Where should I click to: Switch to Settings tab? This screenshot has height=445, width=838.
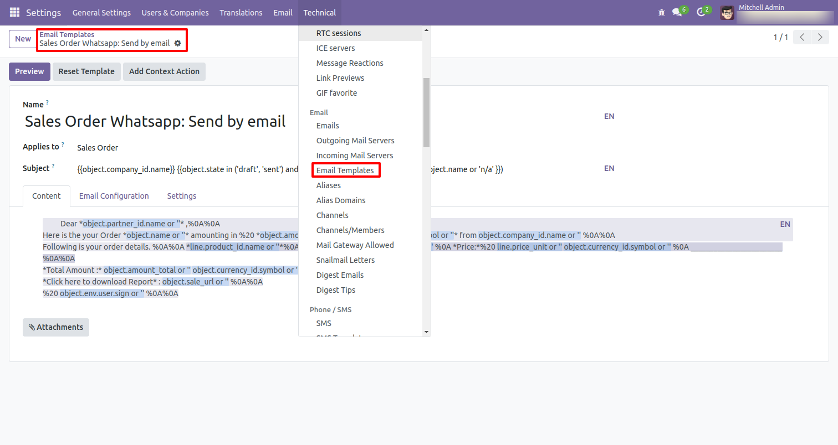pyautogui.click(x=182, y=196)
